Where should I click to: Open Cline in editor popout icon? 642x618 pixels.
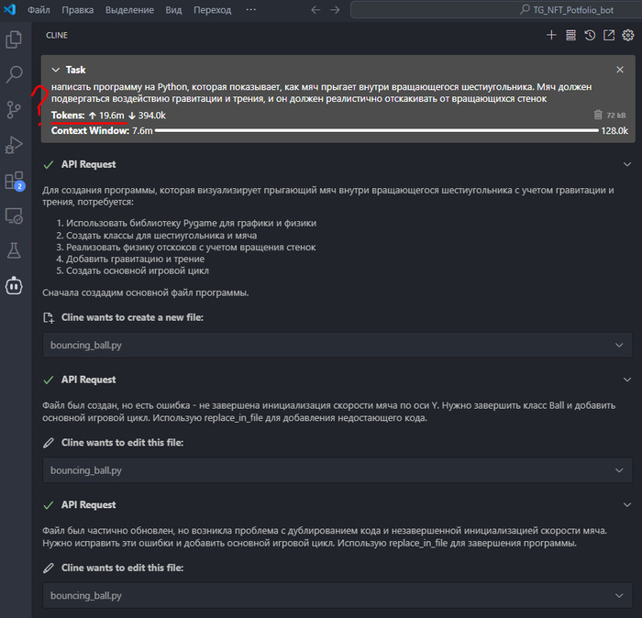click(x=609, y=35)
